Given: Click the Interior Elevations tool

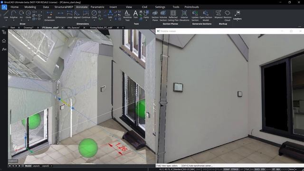Looking at the screenshot, I should [x=184, y=16].
